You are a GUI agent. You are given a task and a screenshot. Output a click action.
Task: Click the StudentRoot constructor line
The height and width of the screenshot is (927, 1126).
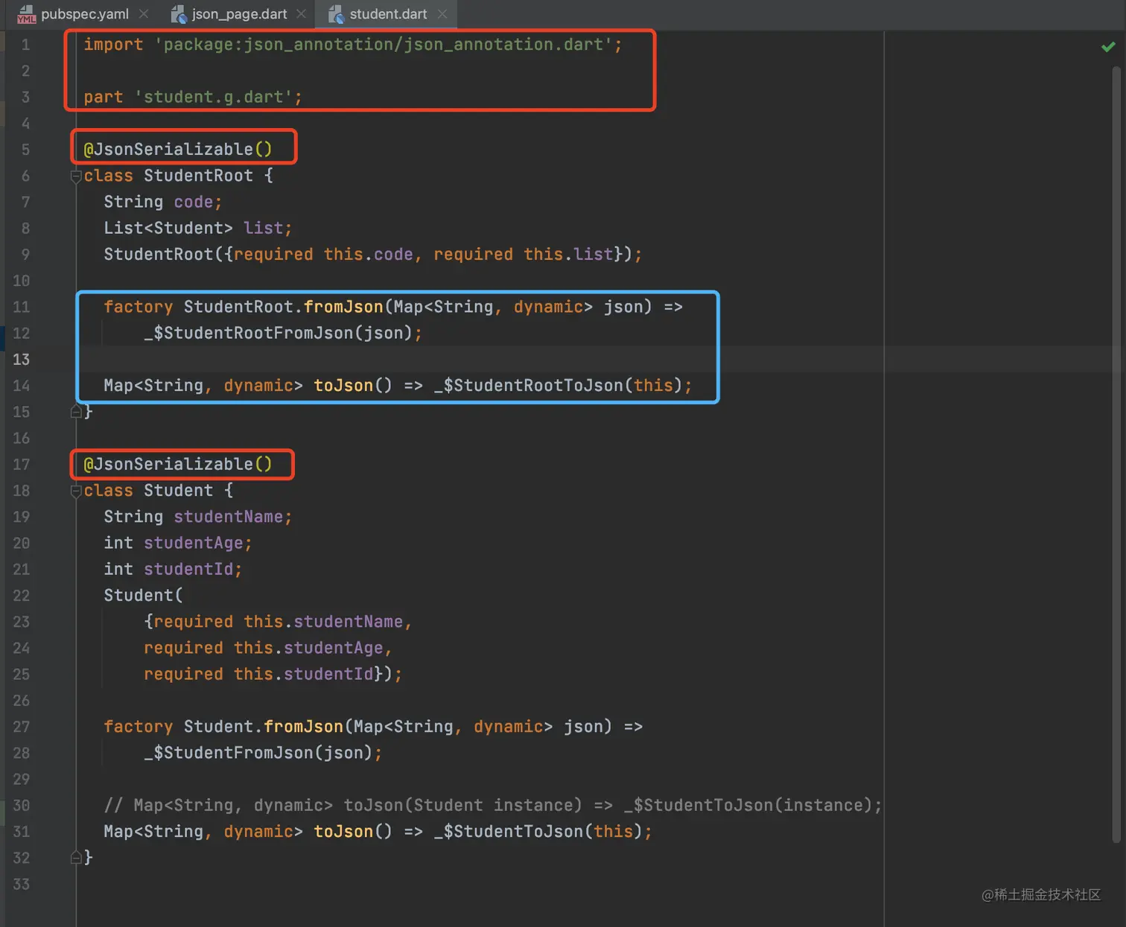tap(373, 255)
